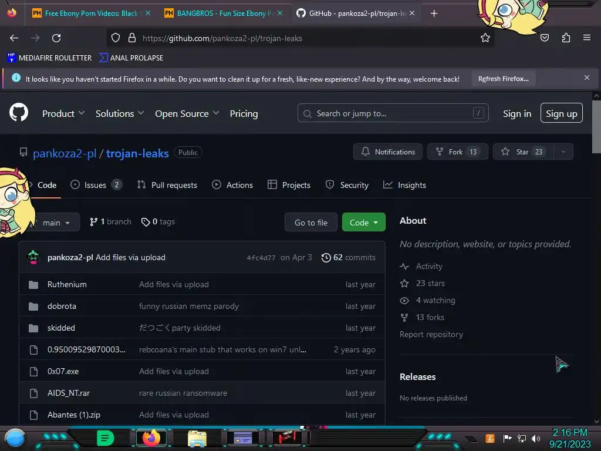The height and width of the screenshot is (451, 601).
Task: Open the shield tracking protection icon
Action: (x=116, y=38)
